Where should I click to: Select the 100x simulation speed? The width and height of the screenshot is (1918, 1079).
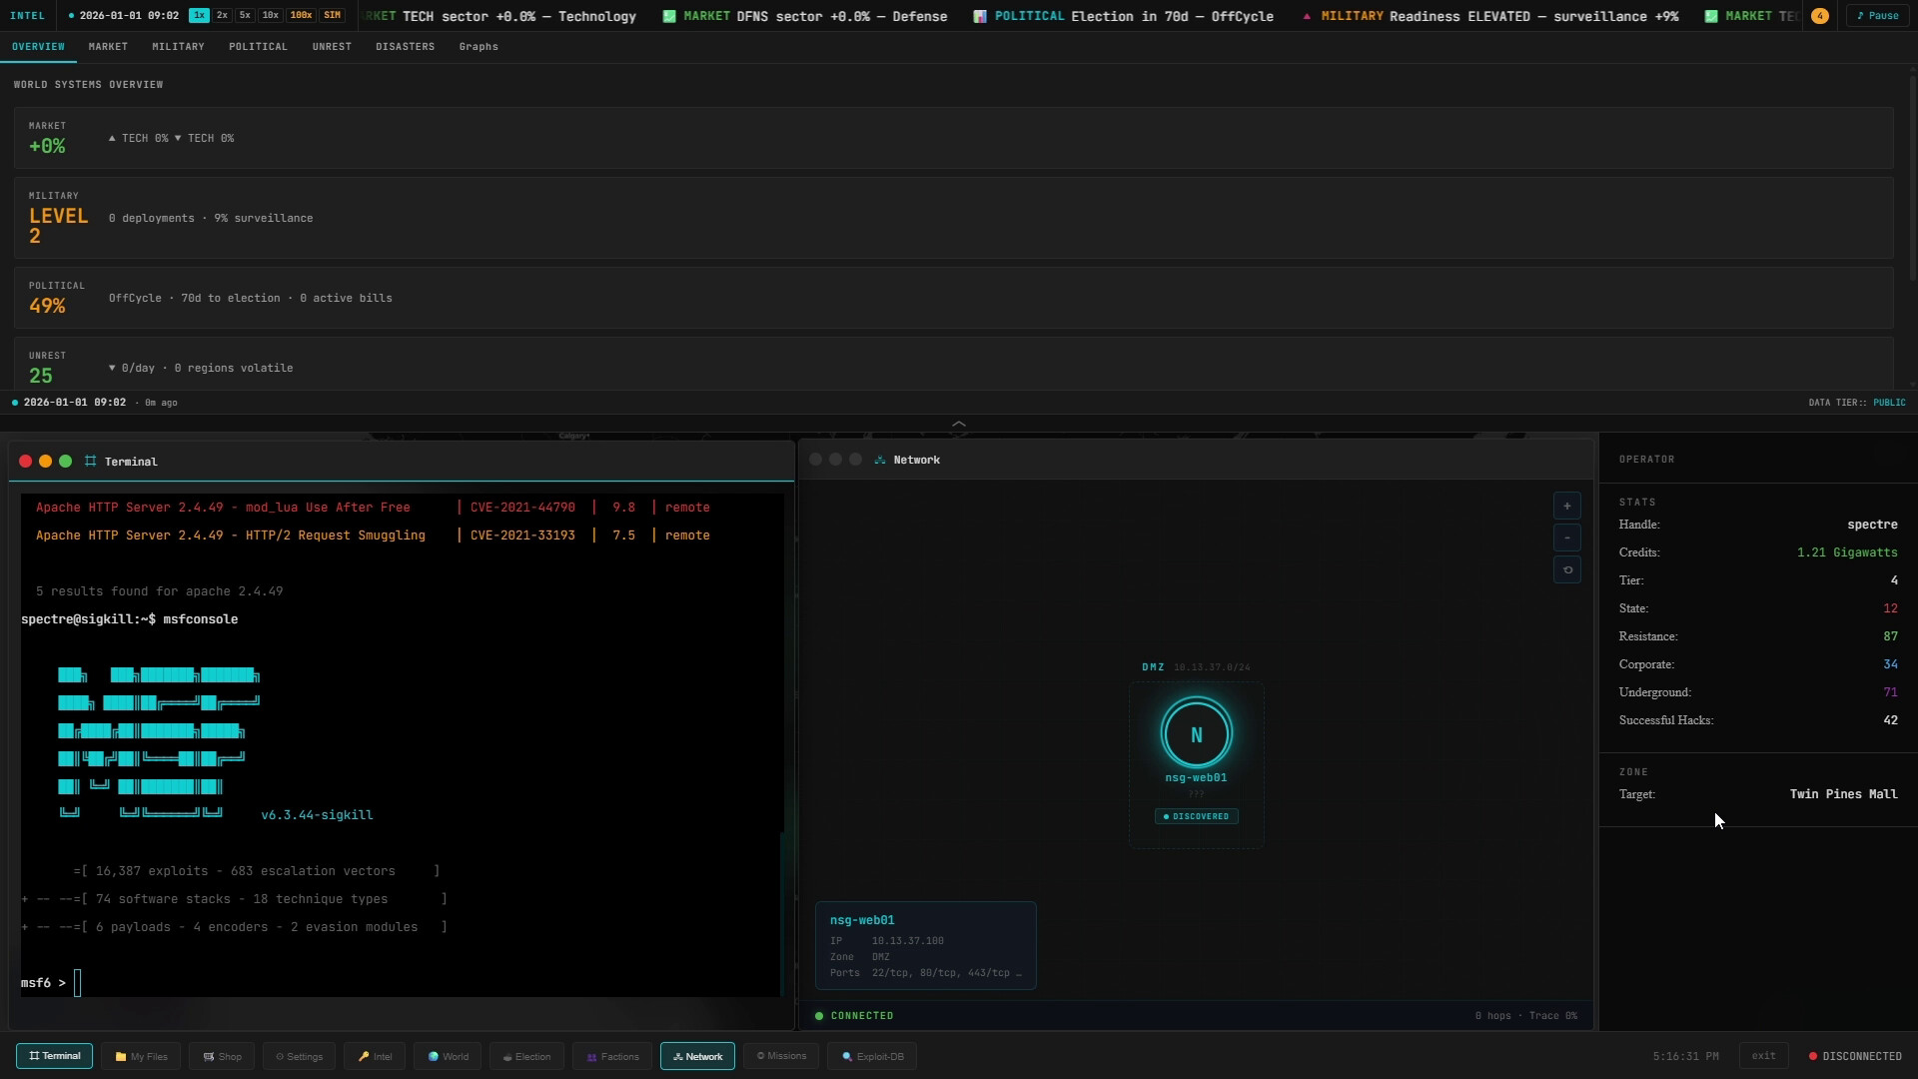click(x=301, y=15)
